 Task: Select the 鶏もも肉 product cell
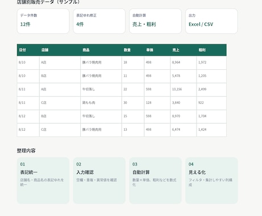[x=101, y=103]
